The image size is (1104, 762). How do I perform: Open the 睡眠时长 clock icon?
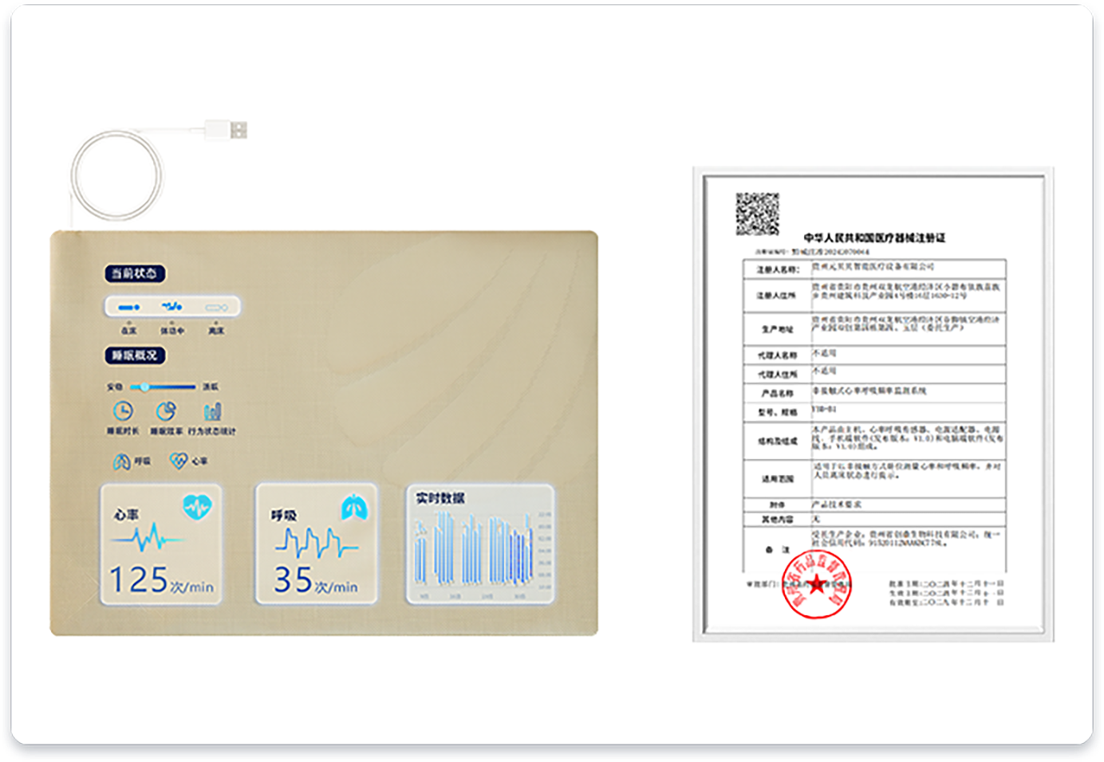click(x=123, y=411)
